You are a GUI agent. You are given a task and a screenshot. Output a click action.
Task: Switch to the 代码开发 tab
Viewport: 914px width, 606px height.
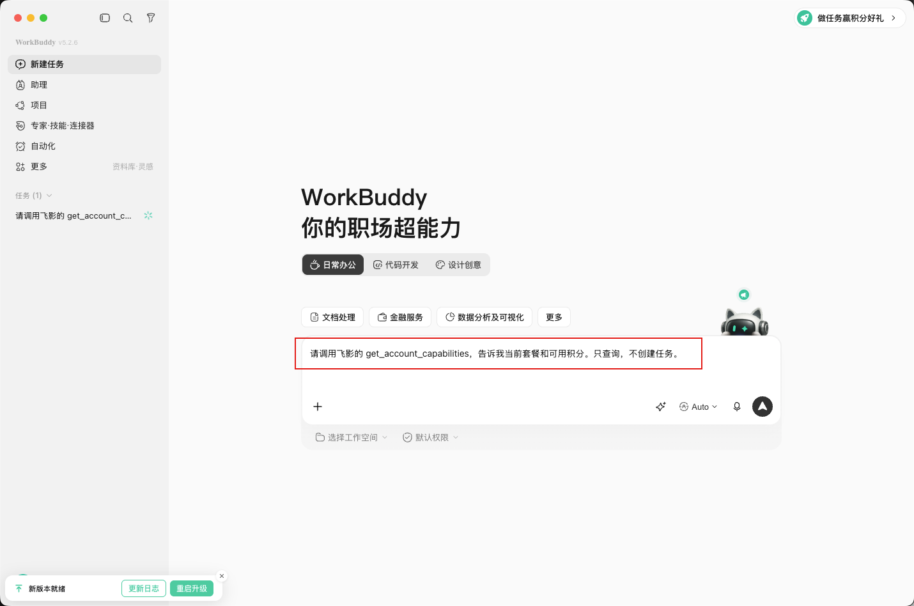(x=396, y=265)
